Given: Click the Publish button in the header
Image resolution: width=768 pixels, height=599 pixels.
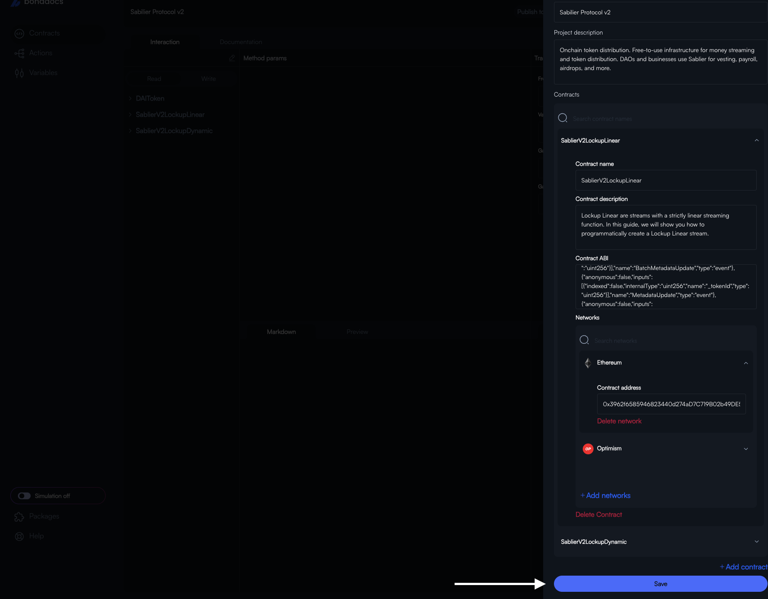Looking at the screenshot, I should tap(530, 12).
